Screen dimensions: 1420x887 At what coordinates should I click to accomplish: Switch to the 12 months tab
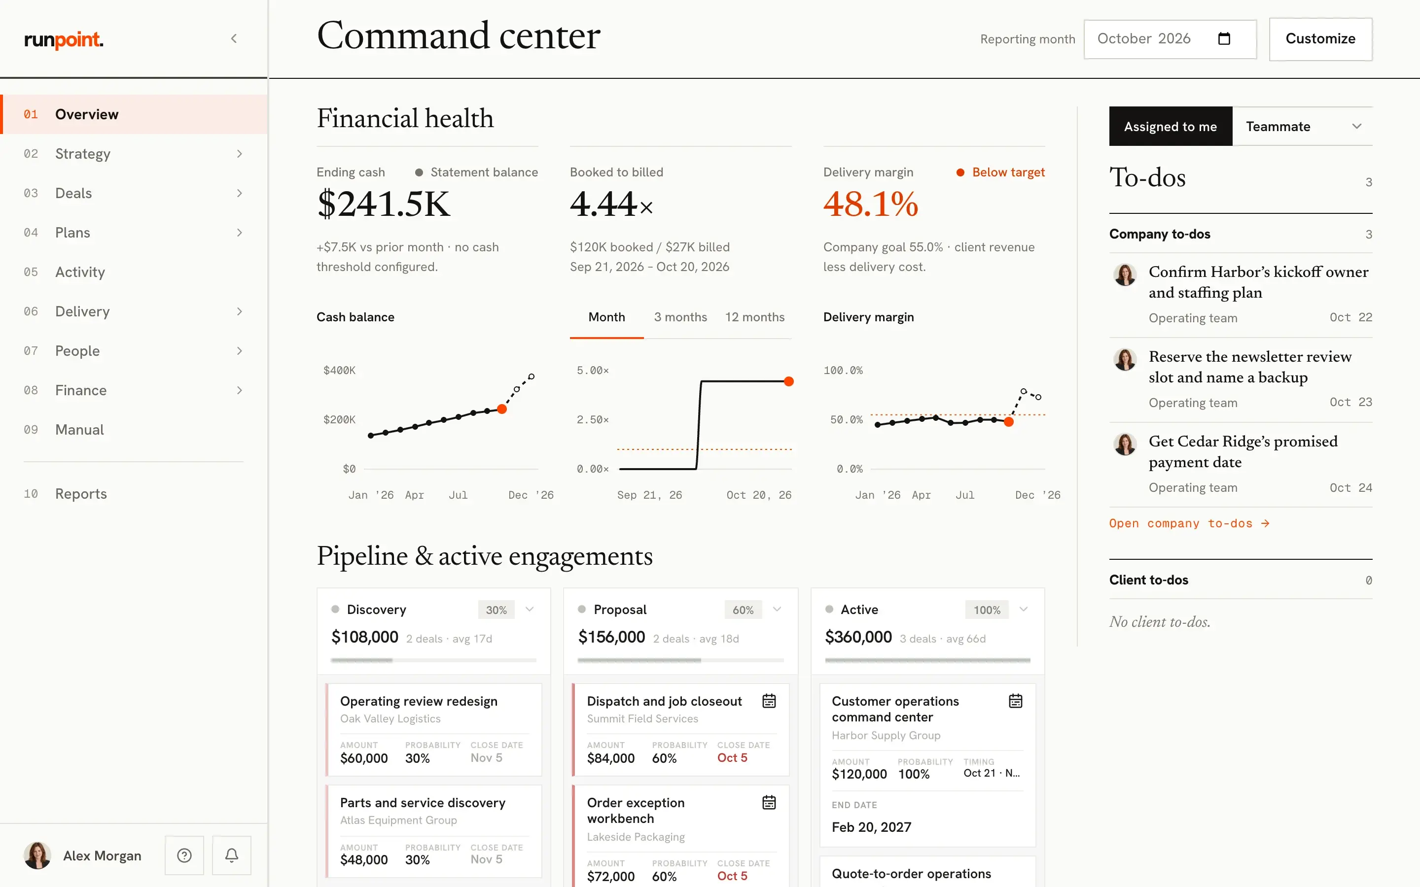coord(754,317)
